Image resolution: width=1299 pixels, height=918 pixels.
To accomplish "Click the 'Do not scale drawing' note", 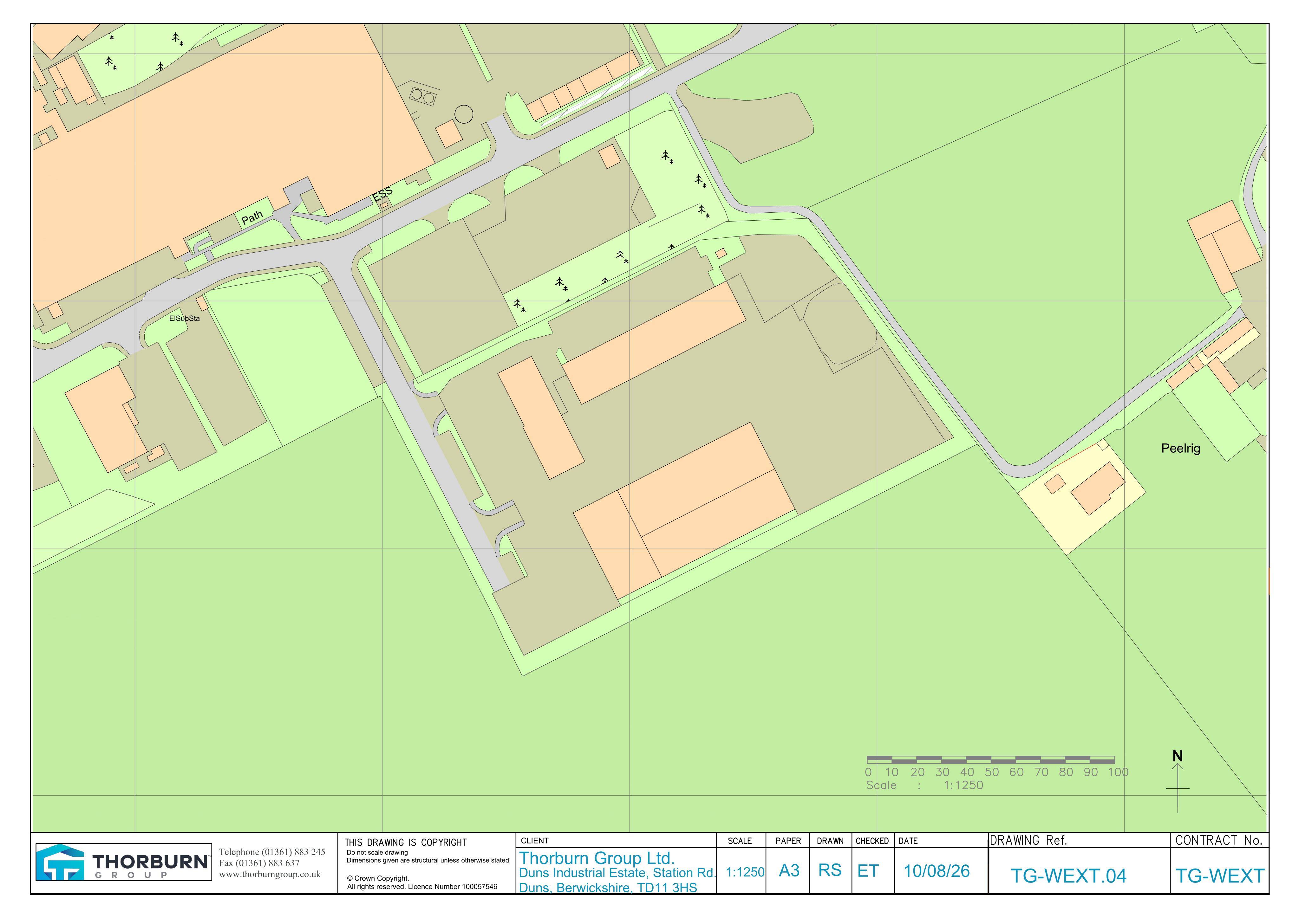I will coord(377,852).
